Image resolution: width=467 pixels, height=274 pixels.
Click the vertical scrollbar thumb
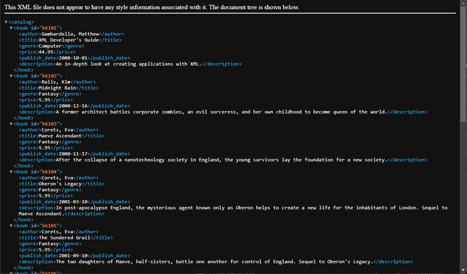463,64
